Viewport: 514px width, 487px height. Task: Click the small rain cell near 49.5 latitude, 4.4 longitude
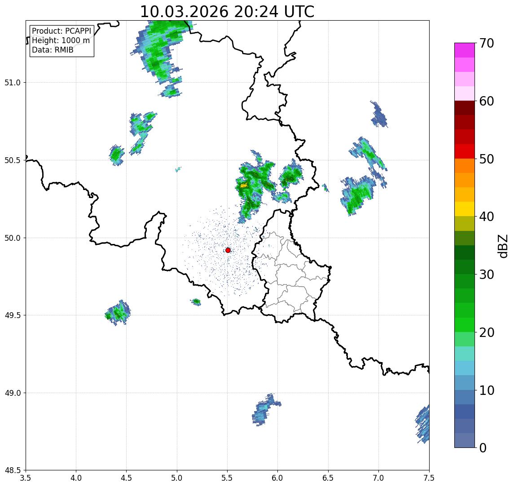click(x=118, y=313)
